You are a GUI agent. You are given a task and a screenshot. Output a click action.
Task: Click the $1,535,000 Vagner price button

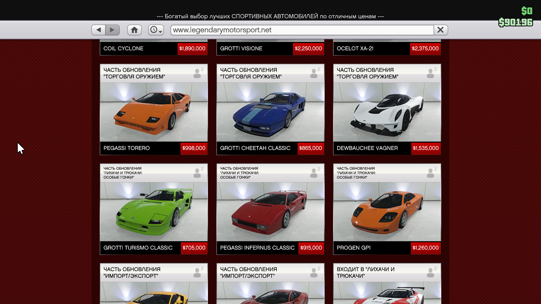click(426, 148)
